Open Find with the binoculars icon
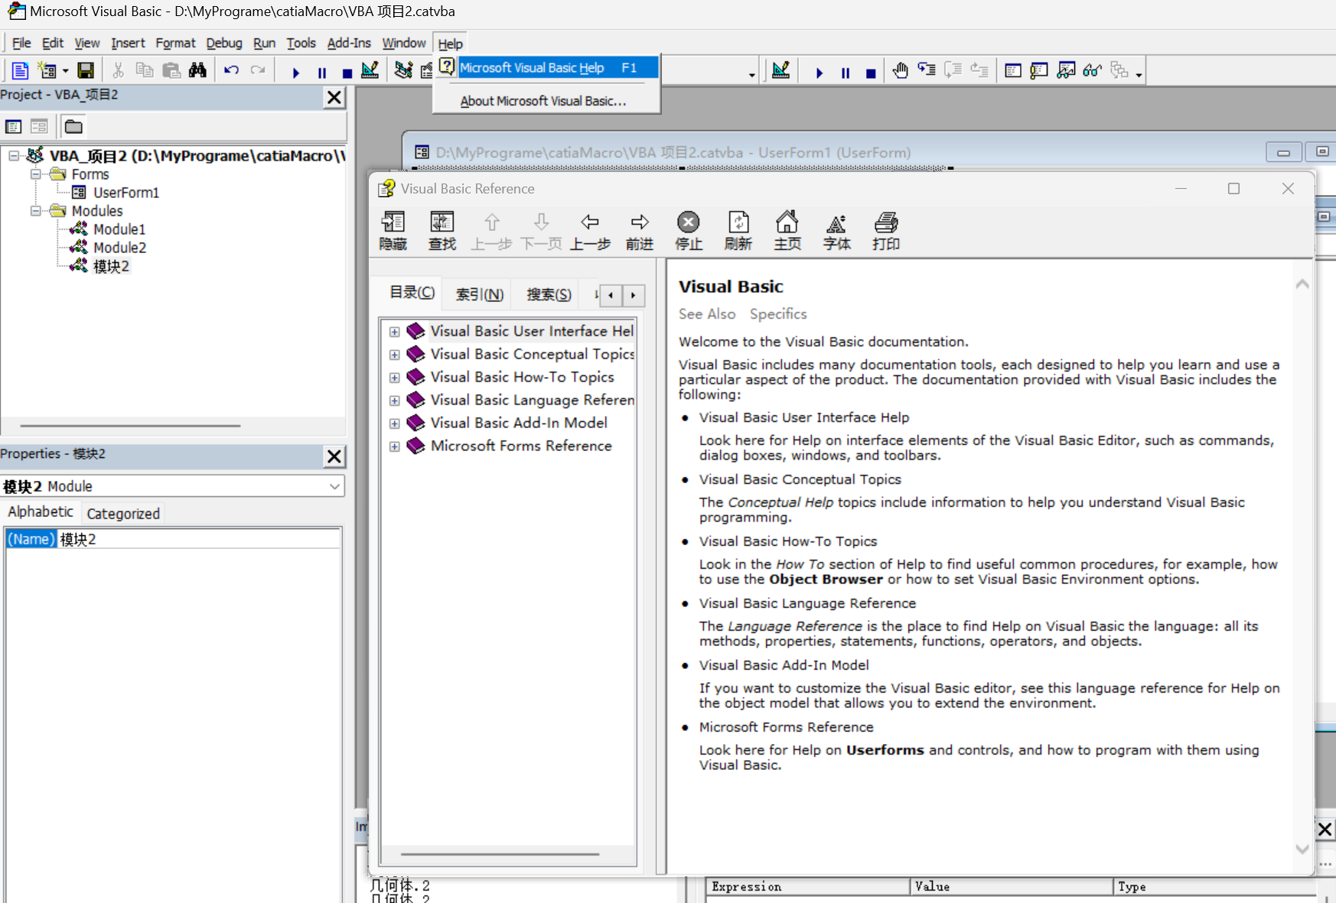 (197, 71)
